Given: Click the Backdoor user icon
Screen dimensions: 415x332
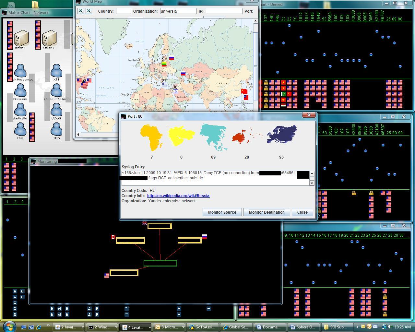Looking at the screenshot, I should pos(20,90).
